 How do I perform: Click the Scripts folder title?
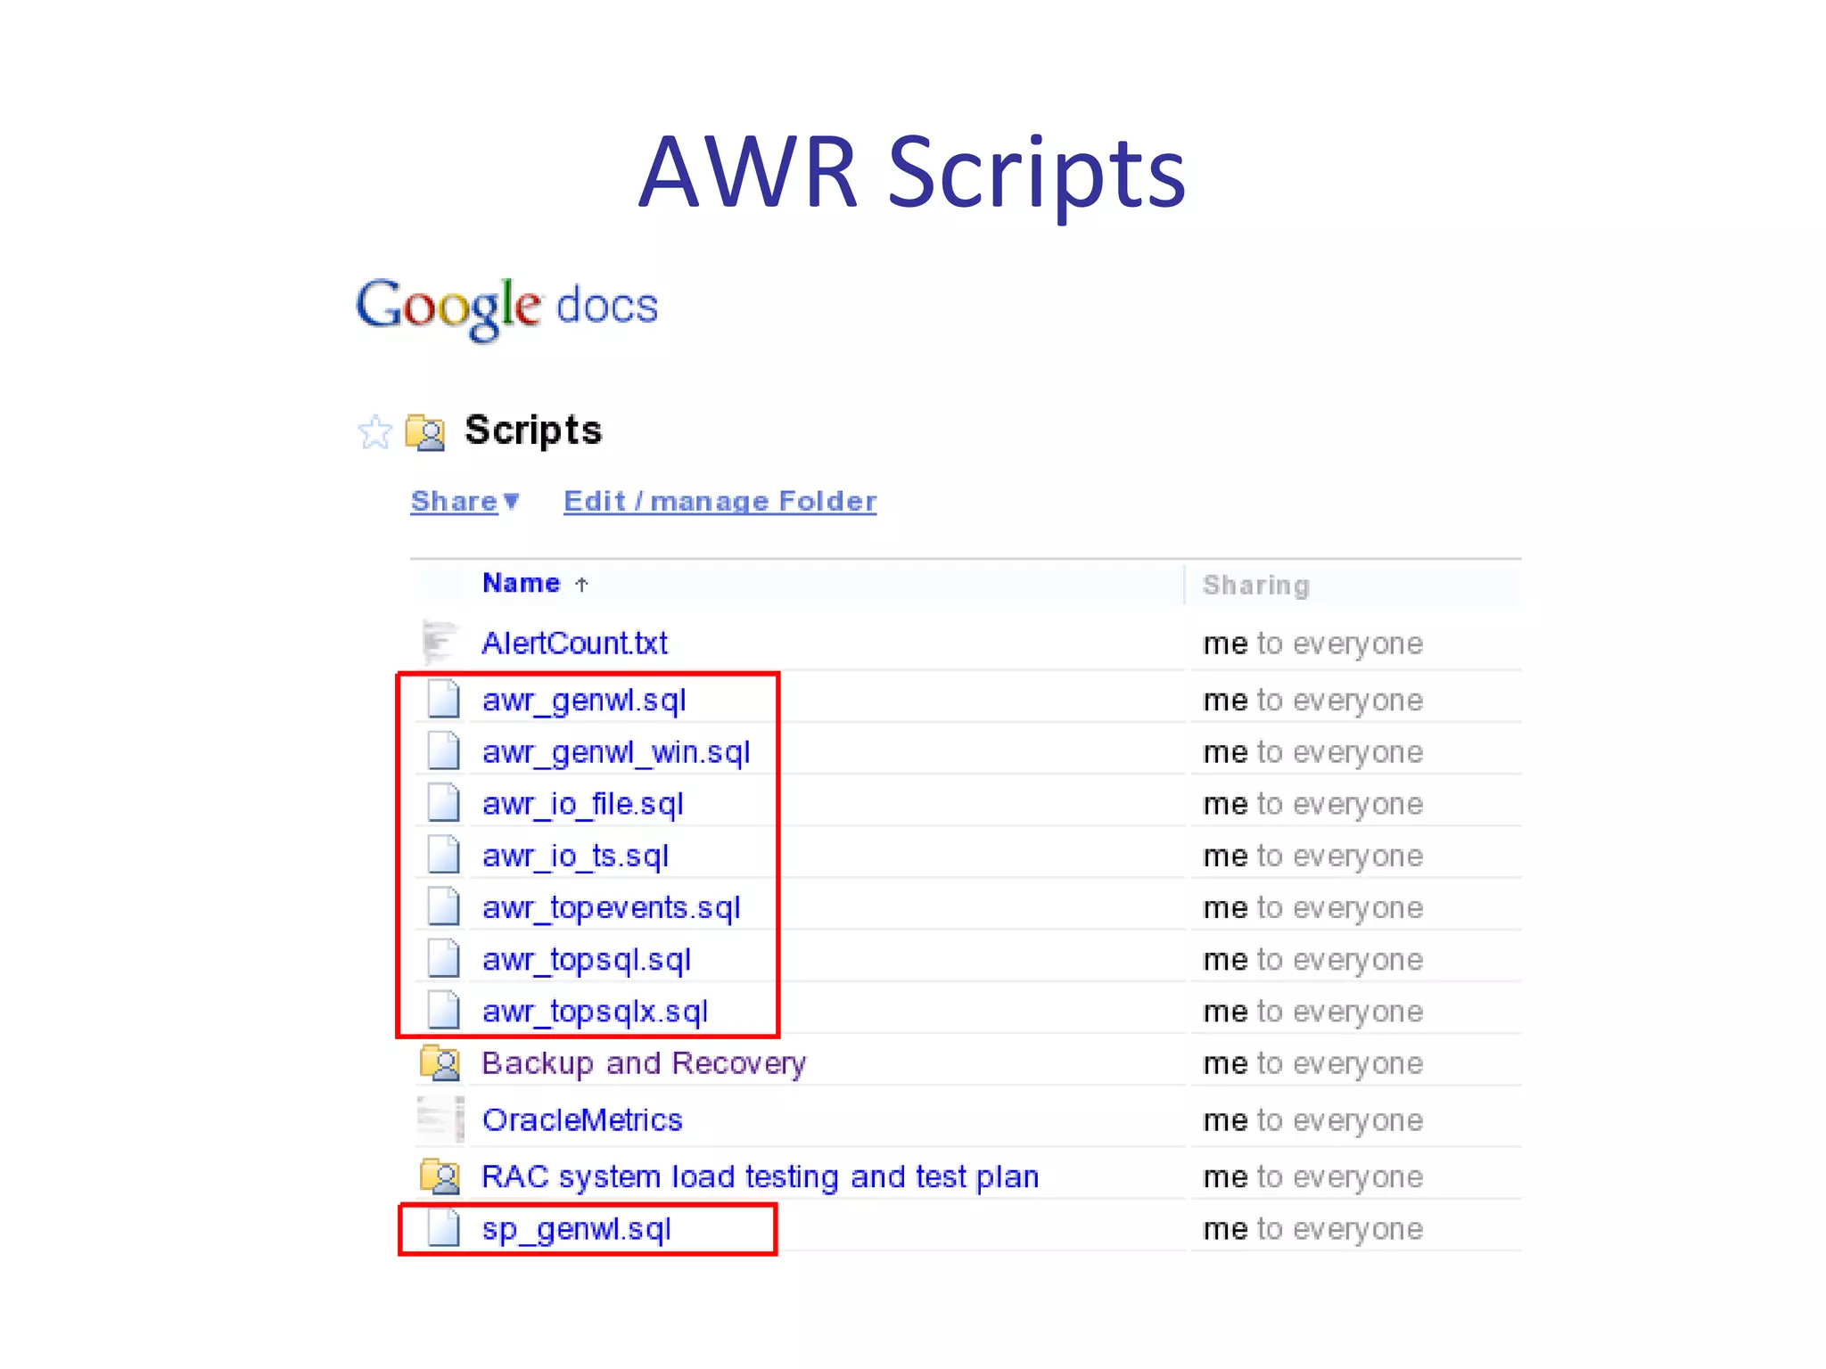point(533,430)
